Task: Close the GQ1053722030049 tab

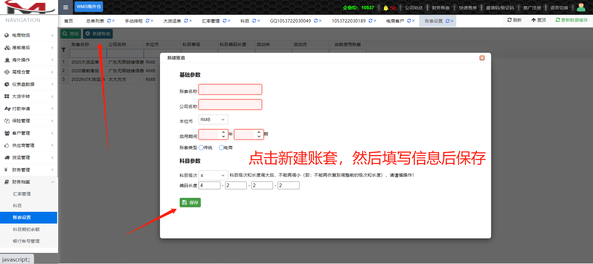Action: click(x=320, y=21)
